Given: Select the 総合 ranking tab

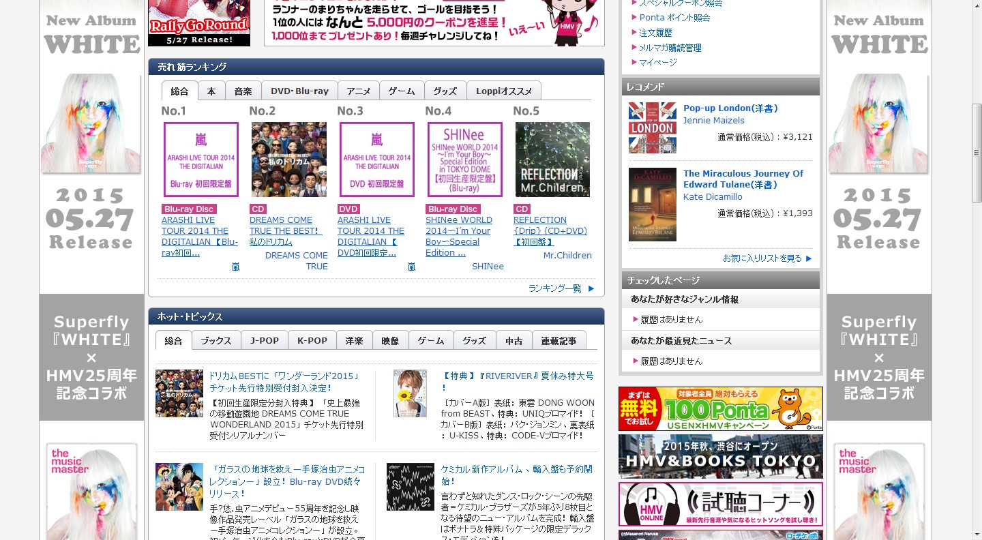Looking at the screenshot, I should point(180,91).
